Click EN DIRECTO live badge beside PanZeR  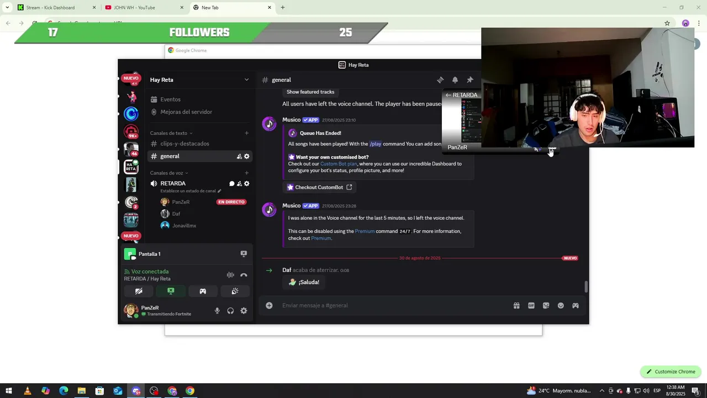coord(231,202)
